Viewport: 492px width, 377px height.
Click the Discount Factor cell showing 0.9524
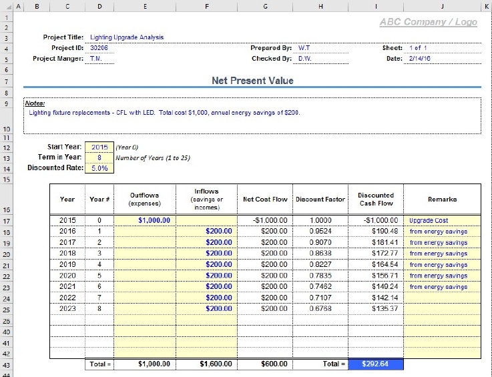(320, 232)
